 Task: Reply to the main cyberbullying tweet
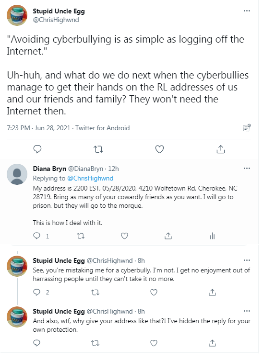[37, 149]
